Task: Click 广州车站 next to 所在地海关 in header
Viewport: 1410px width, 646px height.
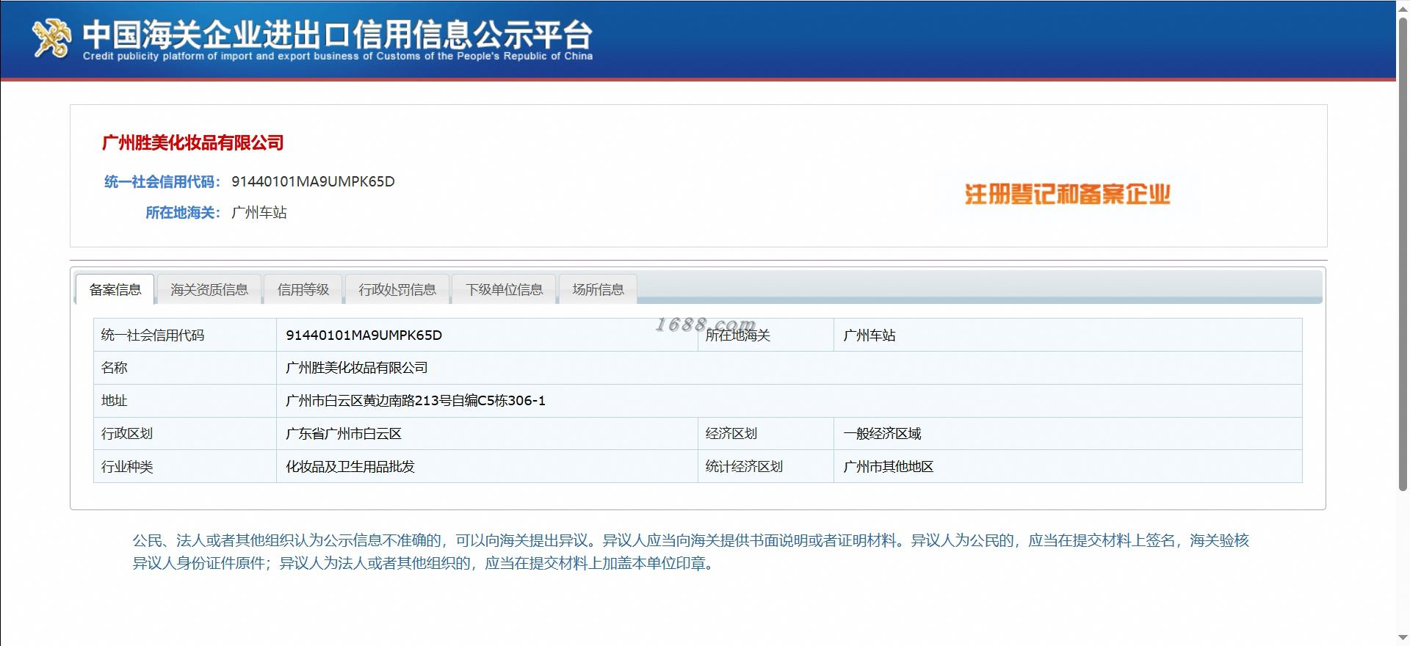Action: point(259,212)
